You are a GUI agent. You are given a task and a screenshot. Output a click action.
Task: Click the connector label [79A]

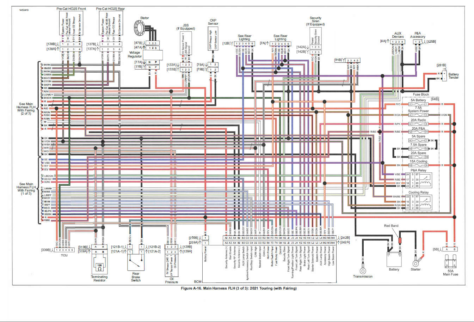[201, 65]
